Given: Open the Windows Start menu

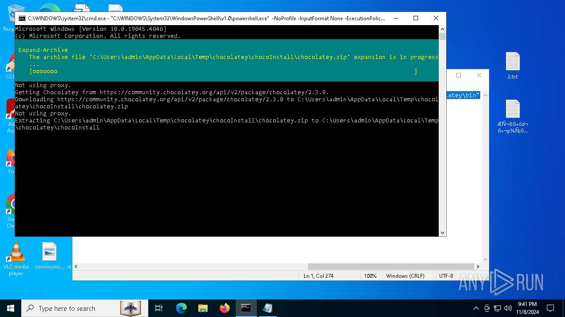Looking at the screenshot, I should pos(11,308).
